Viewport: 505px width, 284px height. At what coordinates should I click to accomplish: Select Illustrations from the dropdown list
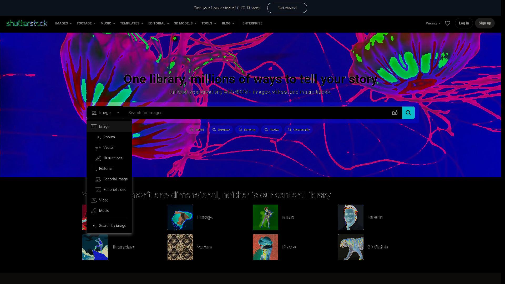109,158
